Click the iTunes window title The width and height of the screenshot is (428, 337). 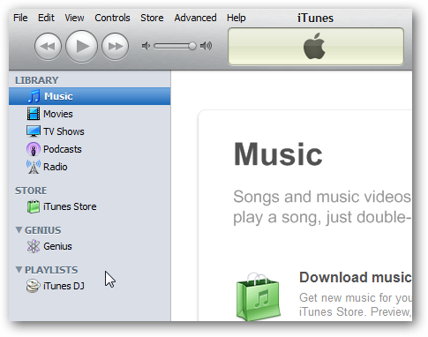point(315,19)
